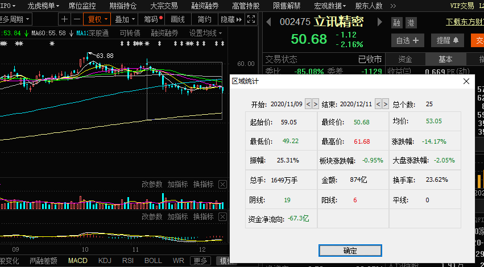484x267 pixels.
Task: Select 高管持股 menu item
Action: point(246,6)
